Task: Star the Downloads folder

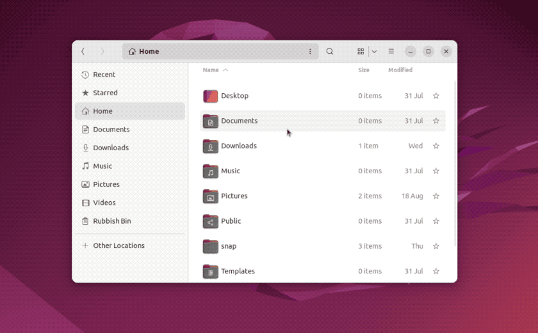Action: (436, 146)
